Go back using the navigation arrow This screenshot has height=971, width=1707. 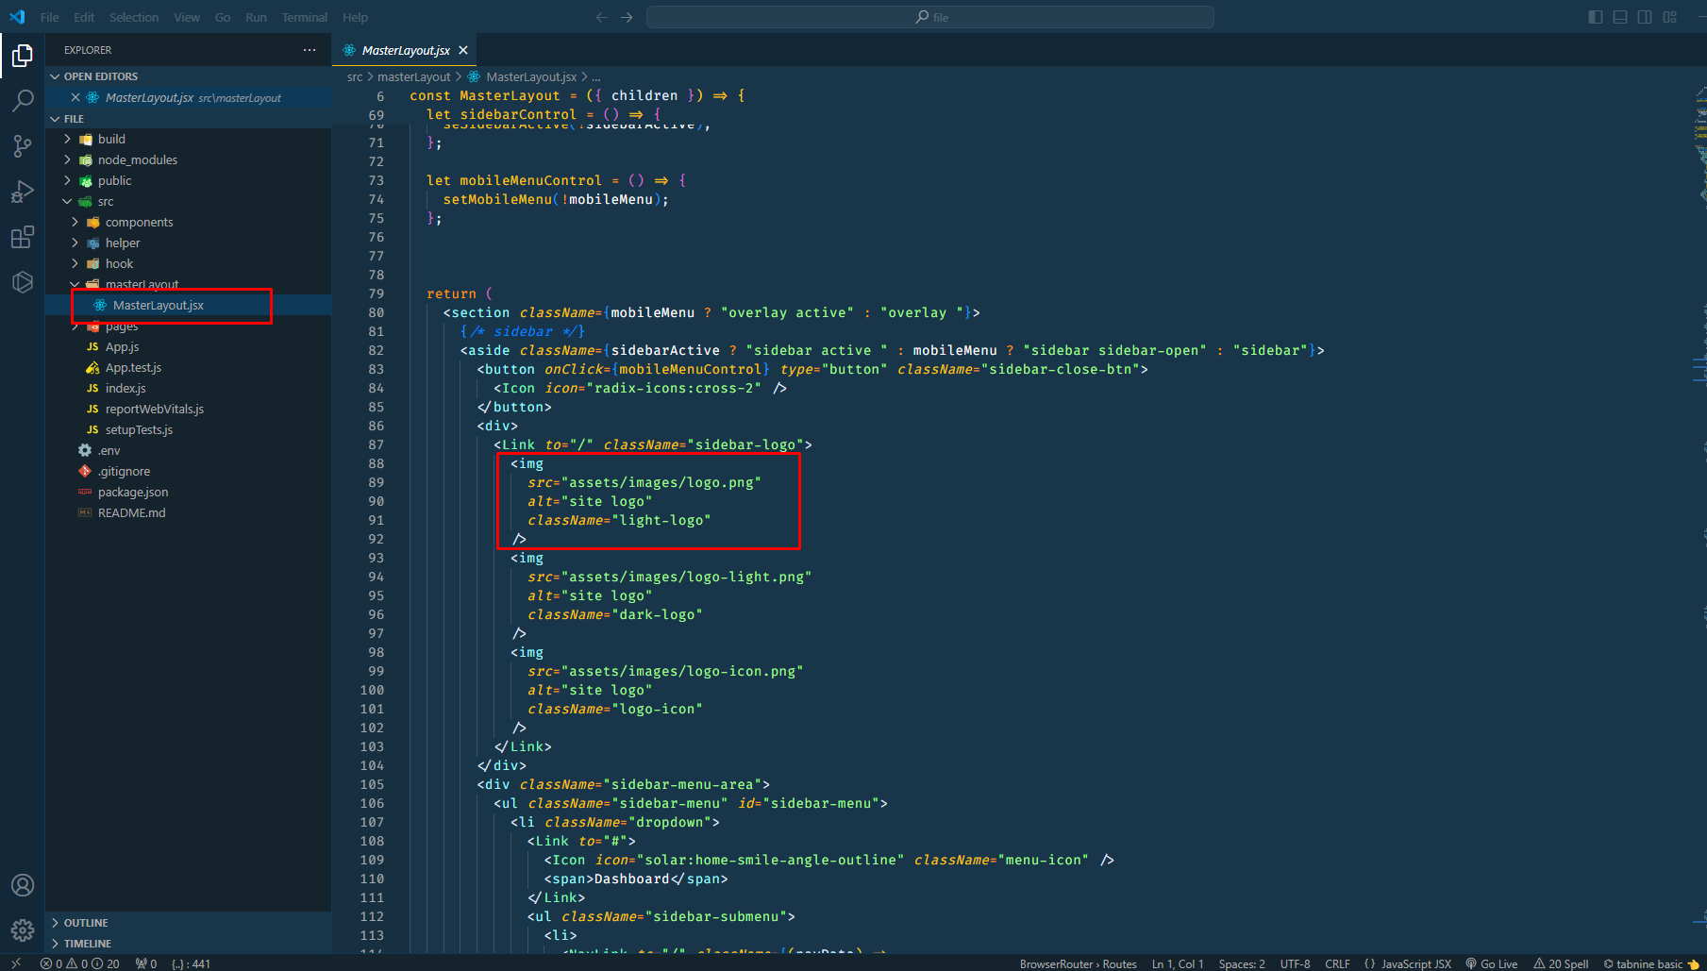click(602, 17)
